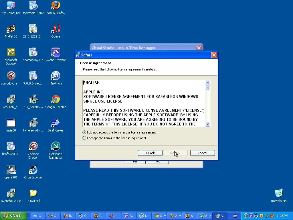The height and width of the screenshot is (220, 293).
Task: Launch the SeaMonkey shortcut
Action: tap(56, 125)
